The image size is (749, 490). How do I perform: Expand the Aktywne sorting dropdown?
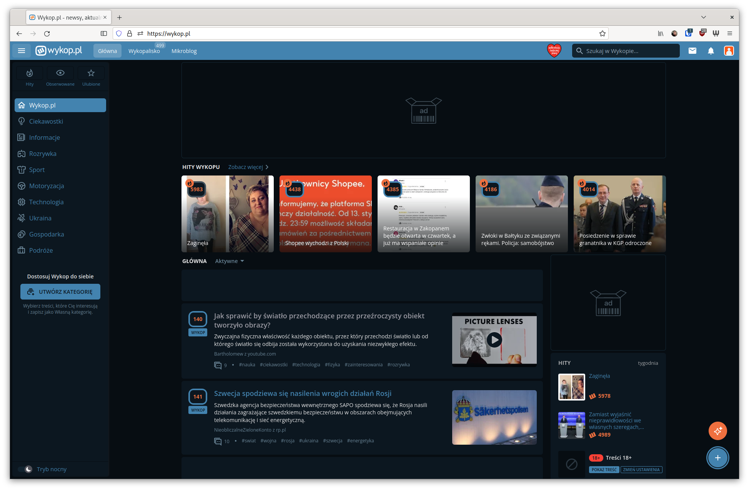click(230, 261)
